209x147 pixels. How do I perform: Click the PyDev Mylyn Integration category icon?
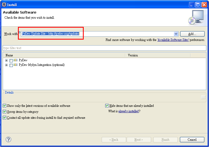15,65
